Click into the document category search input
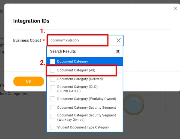 pyautogui.click(x=80, y=40)
